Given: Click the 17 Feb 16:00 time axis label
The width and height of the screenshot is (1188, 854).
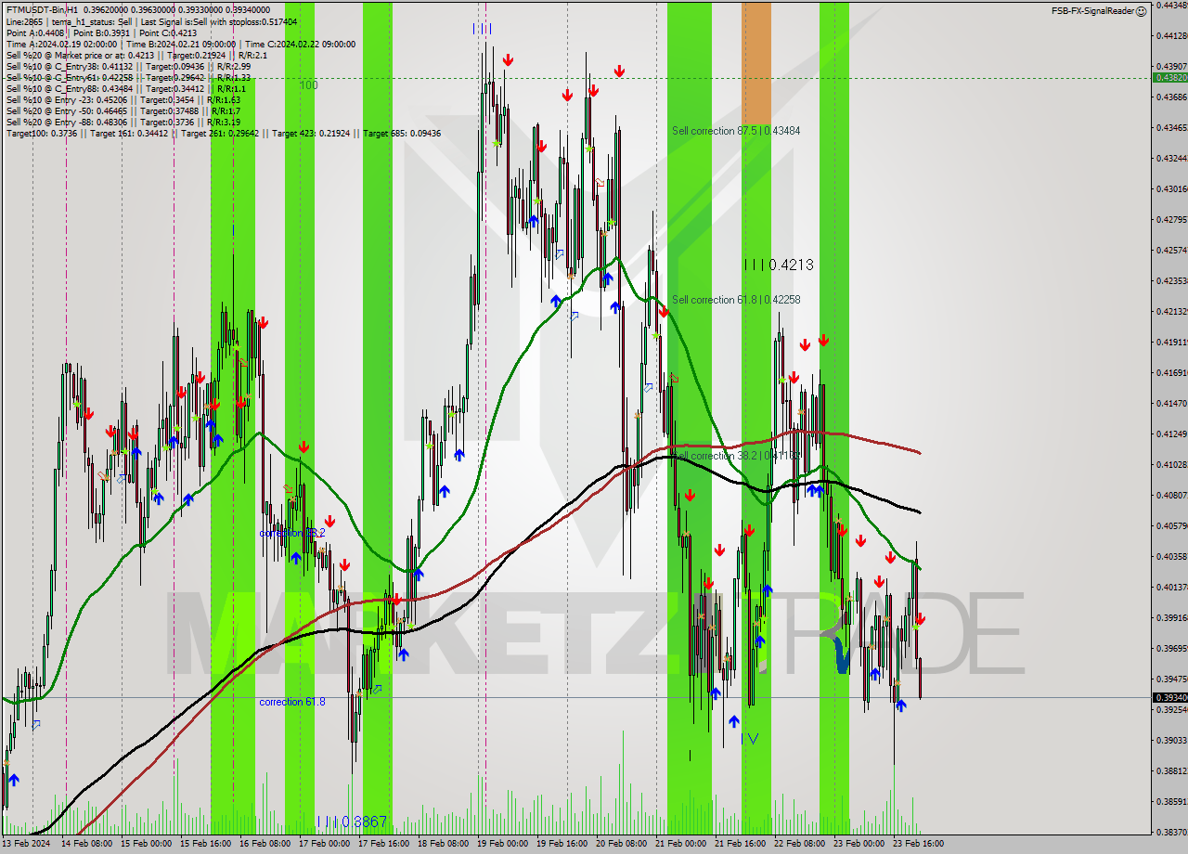Looking at the screenshot, I should tap(383, 844).
